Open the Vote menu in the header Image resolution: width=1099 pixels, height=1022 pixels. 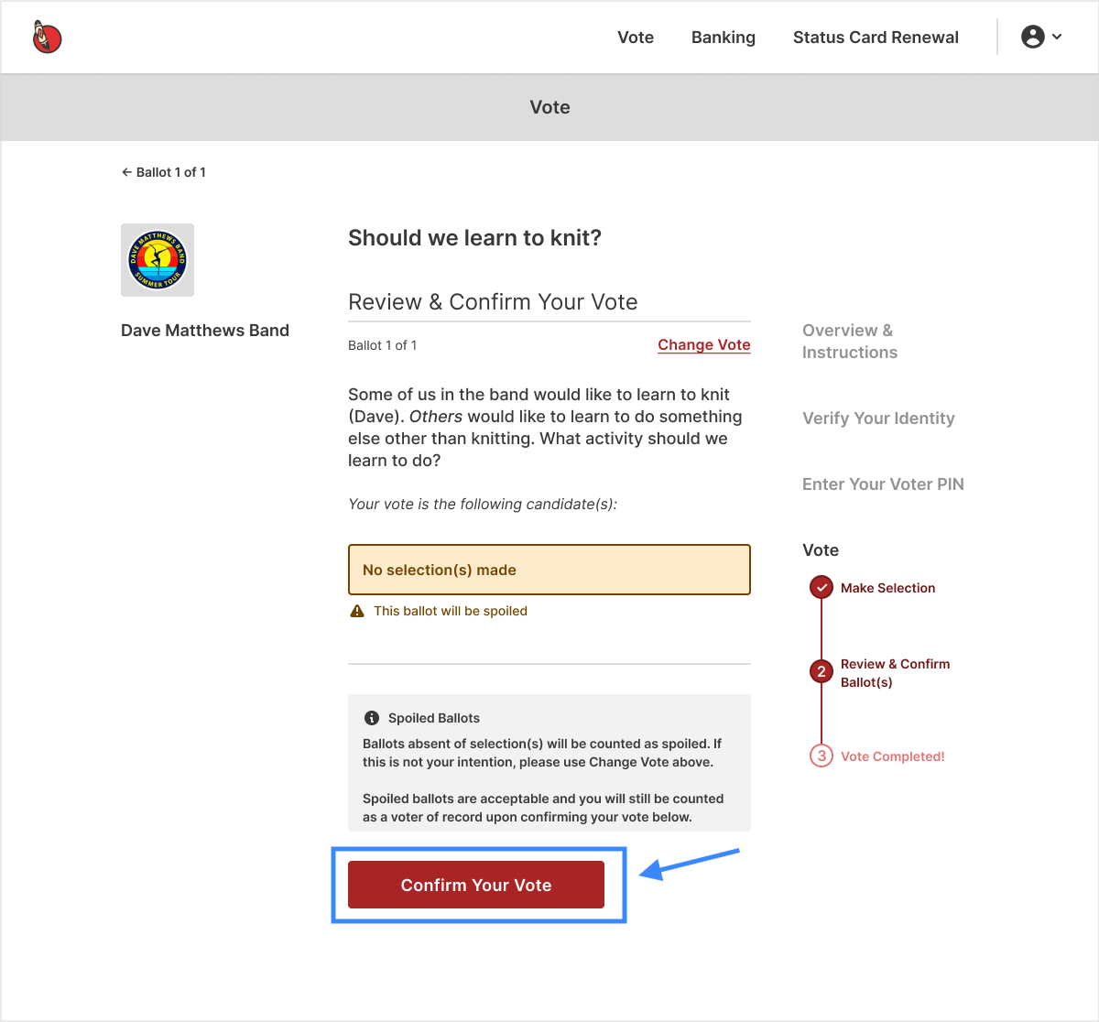[x=636, y=38]
